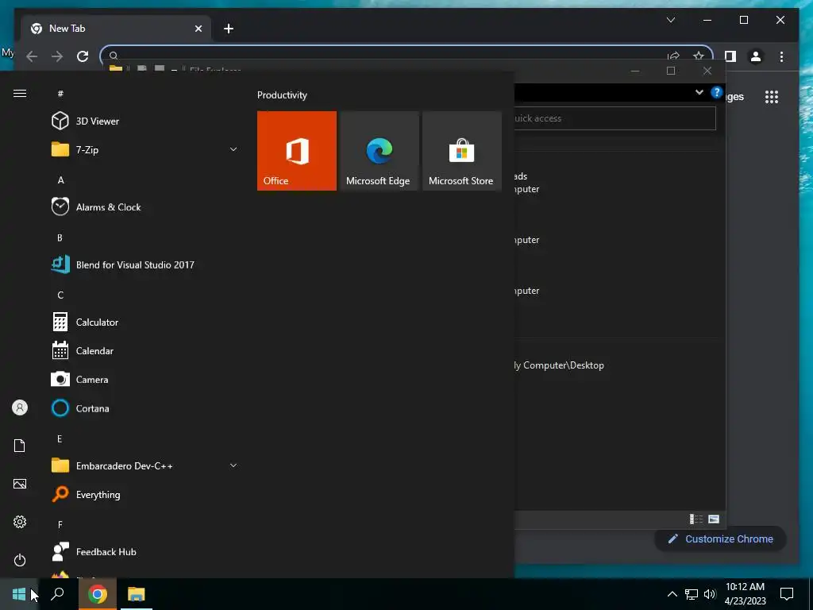This screenshot has height=610, width=813.
Task: Open the notification center icon
Action: 787,594
